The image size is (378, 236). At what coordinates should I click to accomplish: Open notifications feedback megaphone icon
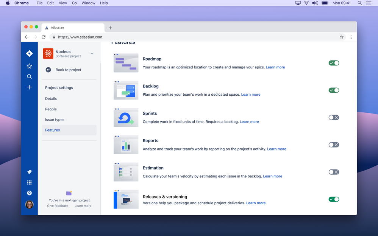29,172
